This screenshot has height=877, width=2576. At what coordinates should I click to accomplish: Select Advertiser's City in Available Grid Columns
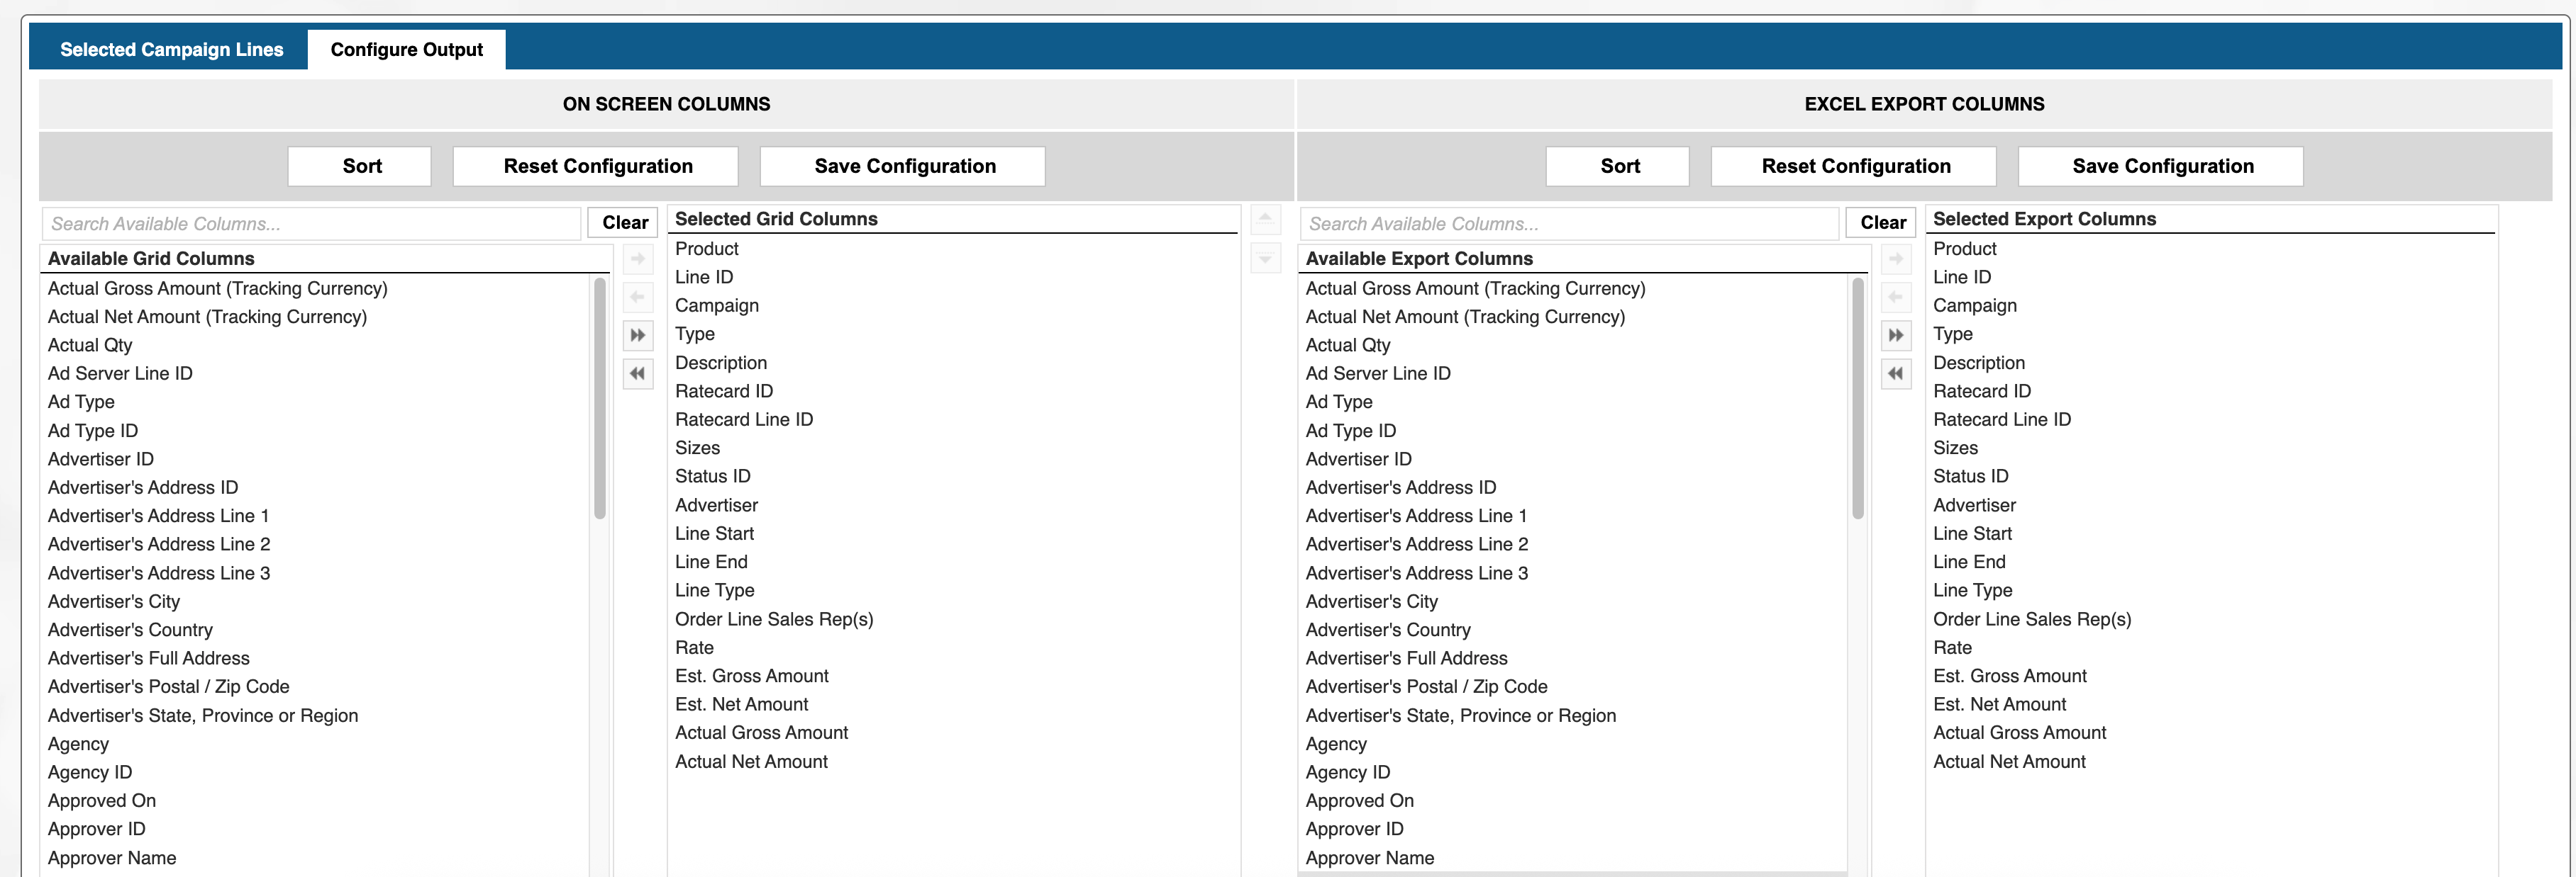[x=114, y=602]
